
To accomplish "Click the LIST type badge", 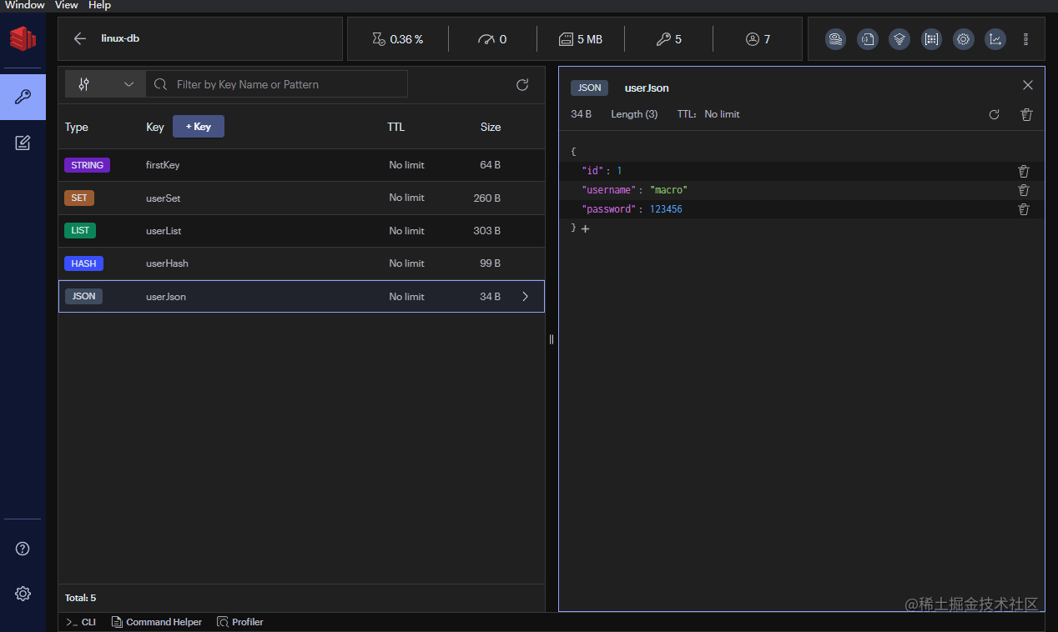I will 80,230.
